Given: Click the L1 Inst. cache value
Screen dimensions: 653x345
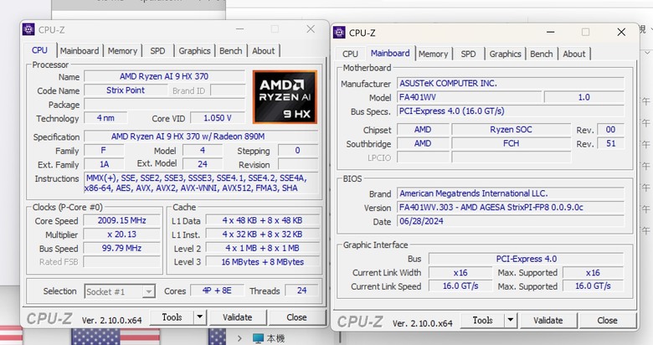Looking at the screenshot, I should point(262,234).
